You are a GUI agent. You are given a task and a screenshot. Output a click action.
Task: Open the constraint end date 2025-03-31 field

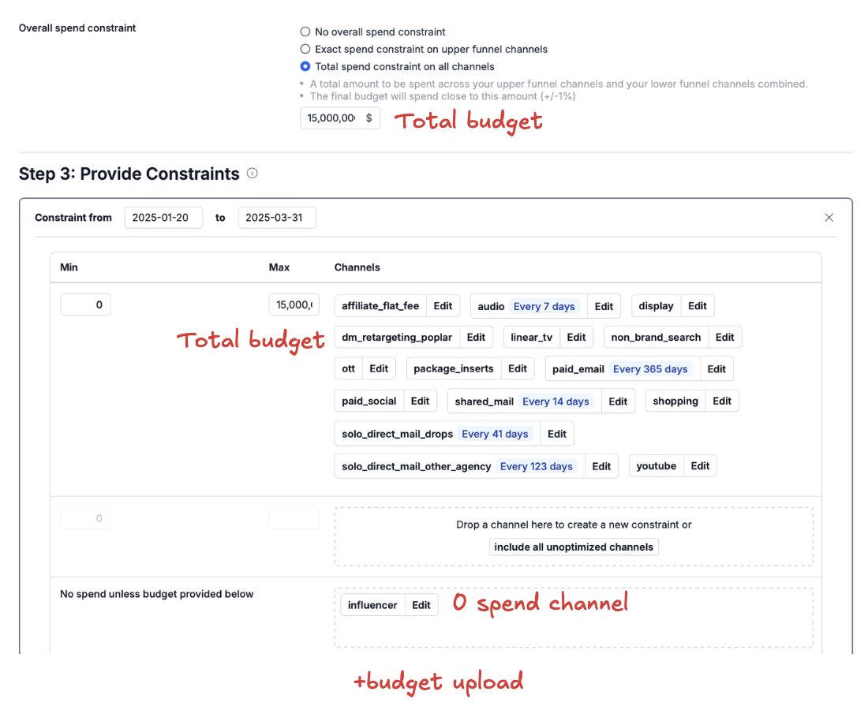[277, 218]
